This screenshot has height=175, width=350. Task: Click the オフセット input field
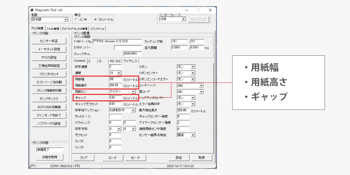coord(115,135)
